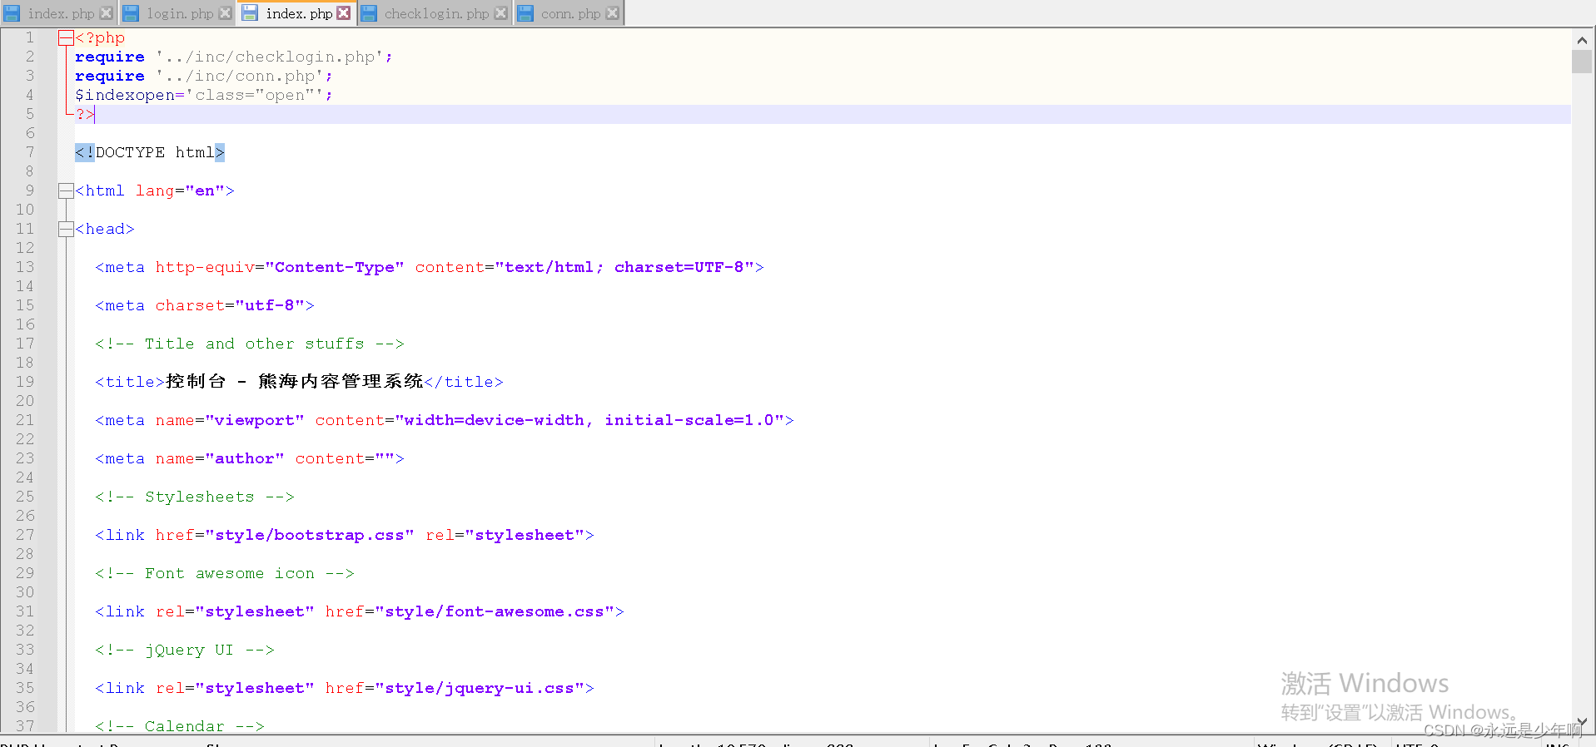
Task: Place cursor on require checklogin.php line
Action: pyautogui.click(x=233, y=57)
